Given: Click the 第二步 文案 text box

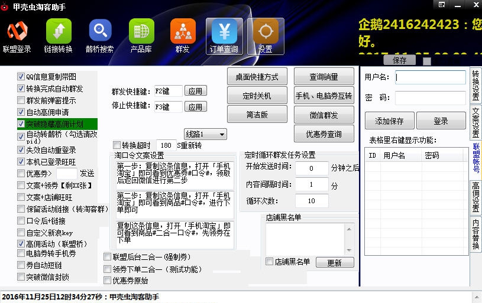Looking at the screenshot, I should click(174, 204).
